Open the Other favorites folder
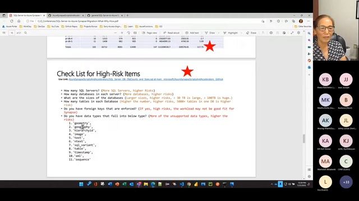 [303, 26]
